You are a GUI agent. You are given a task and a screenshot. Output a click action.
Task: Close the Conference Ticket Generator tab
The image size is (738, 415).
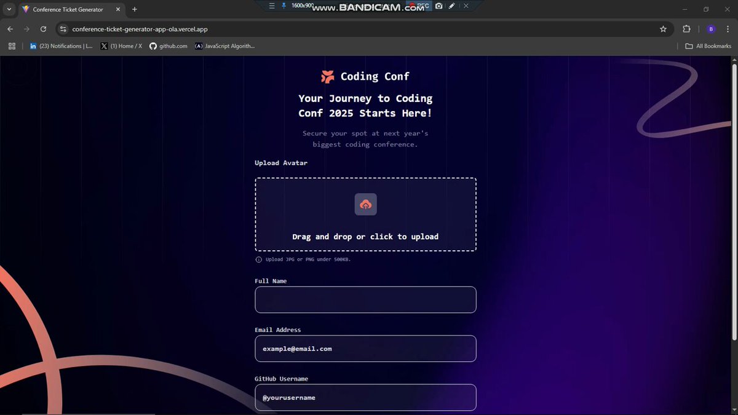coord(118,9)
